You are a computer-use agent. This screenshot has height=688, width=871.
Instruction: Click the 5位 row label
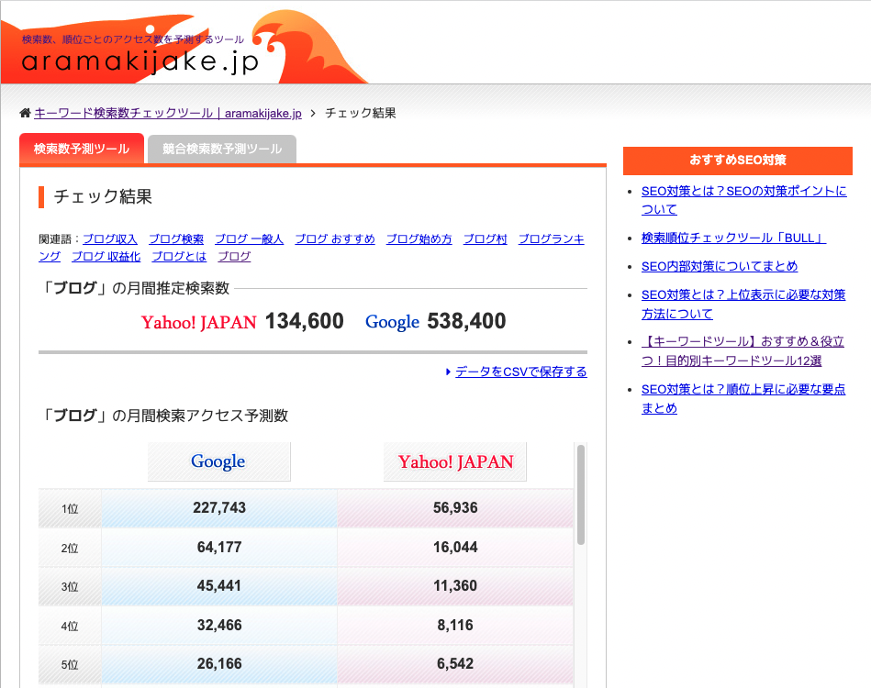tap(70, 664)
